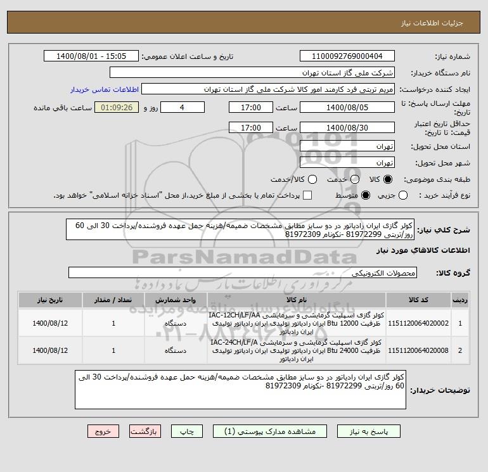488x472 pixels.
Task: Click the گروه کالا field محصولات الکترونیکی
Action: coord(243,272)
